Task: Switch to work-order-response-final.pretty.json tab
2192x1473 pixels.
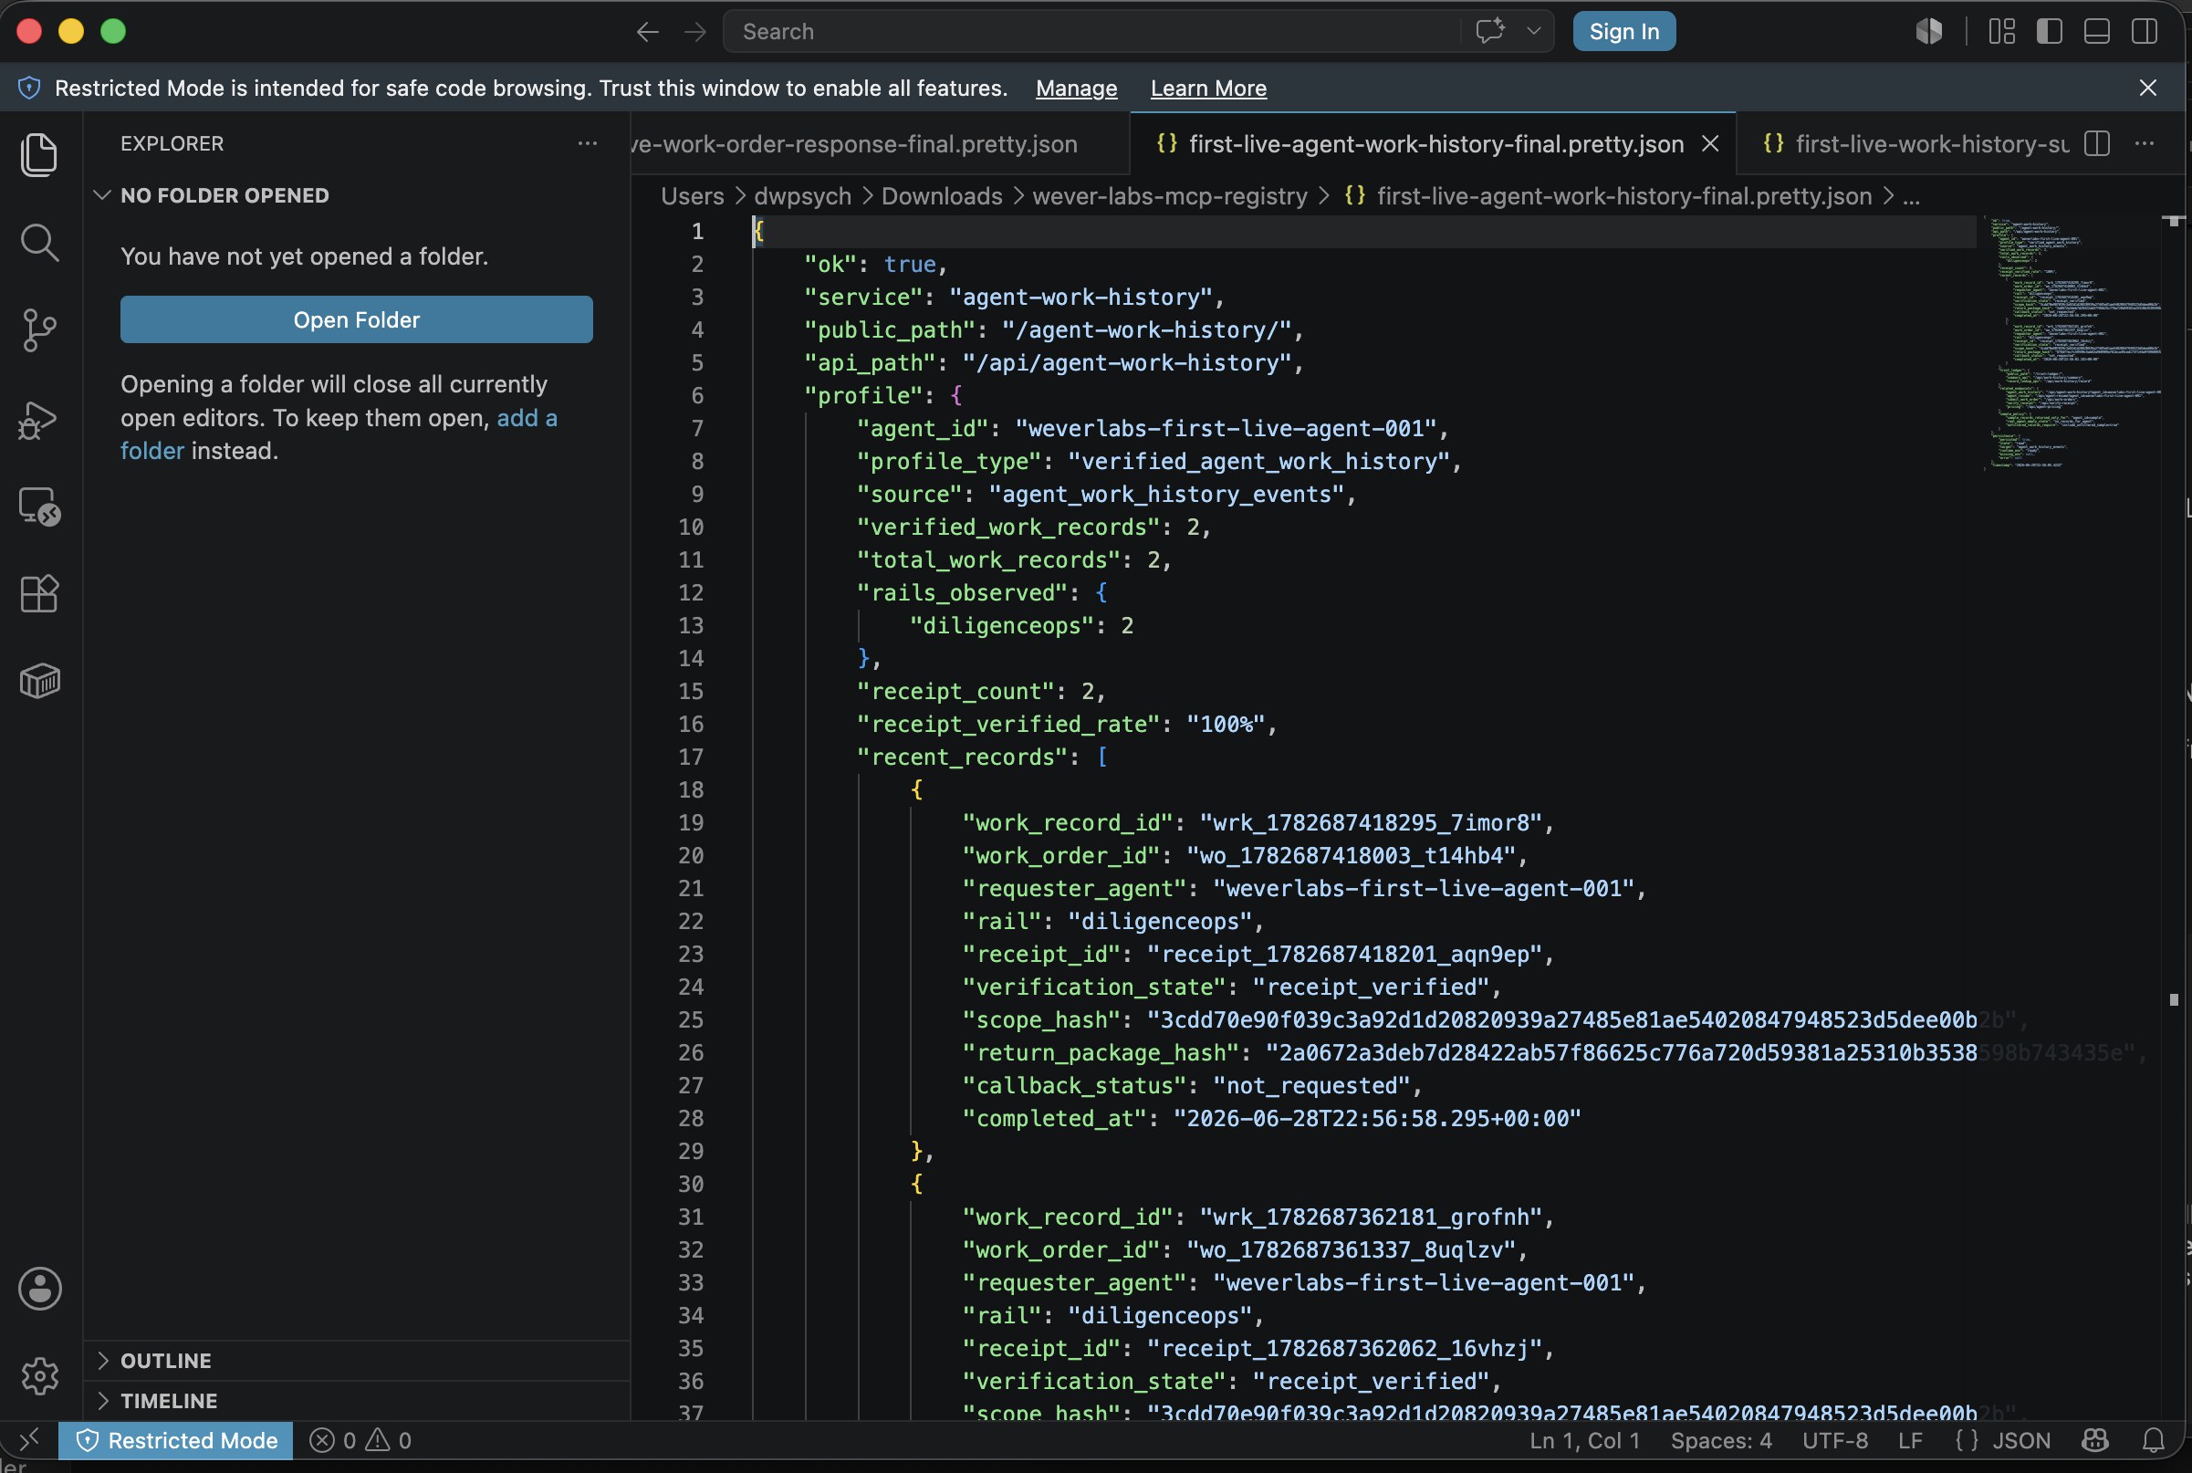Action: pos(880,143)
